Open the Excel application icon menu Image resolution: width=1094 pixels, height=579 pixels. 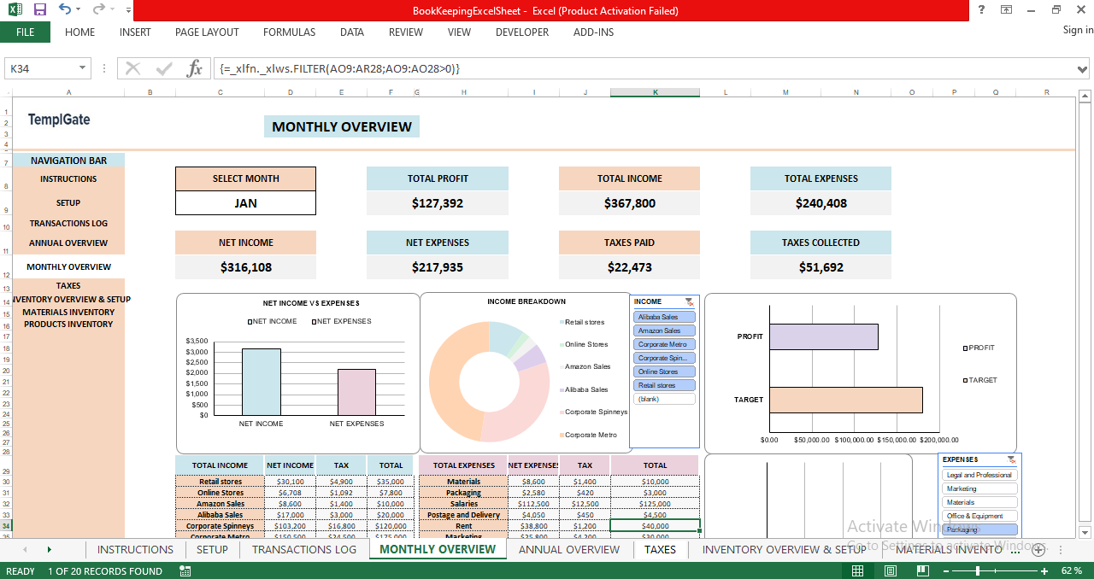point(15,10)
